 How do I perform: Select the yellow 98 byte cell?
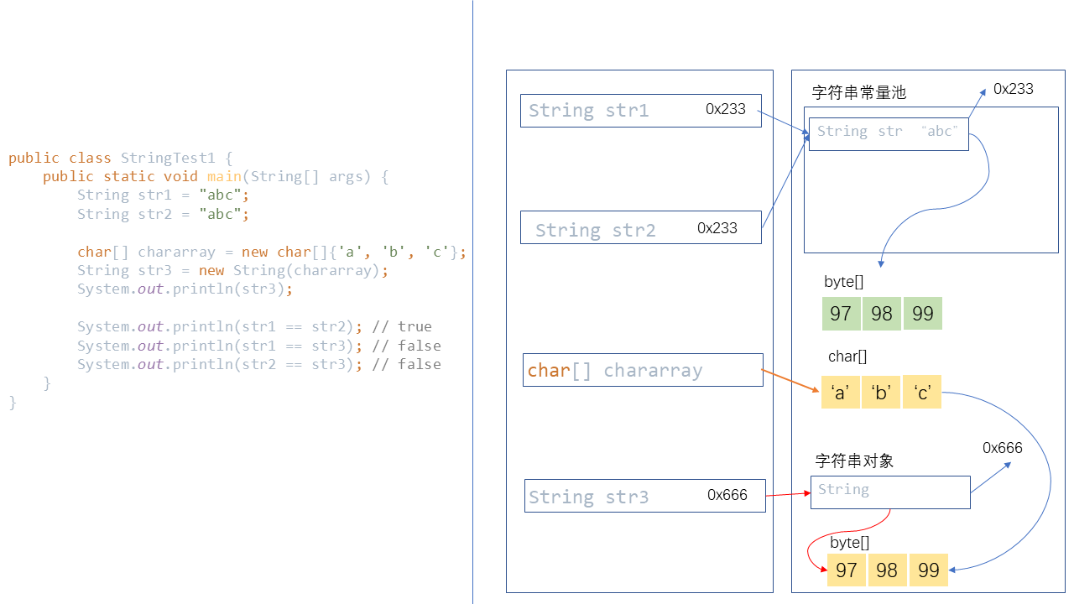coord(887,570)
